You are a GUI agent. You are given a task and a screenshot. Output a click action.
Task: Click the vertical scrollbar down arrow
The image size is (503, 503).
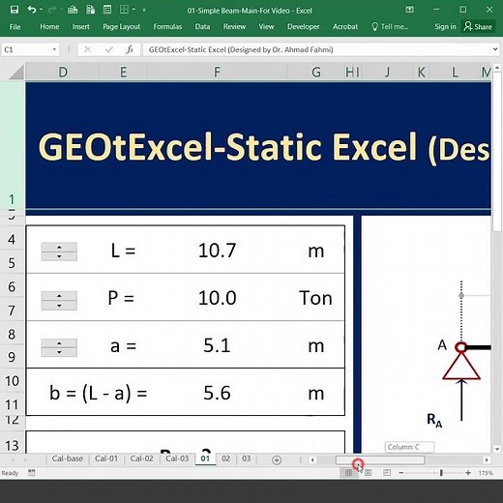pos(496,449)
